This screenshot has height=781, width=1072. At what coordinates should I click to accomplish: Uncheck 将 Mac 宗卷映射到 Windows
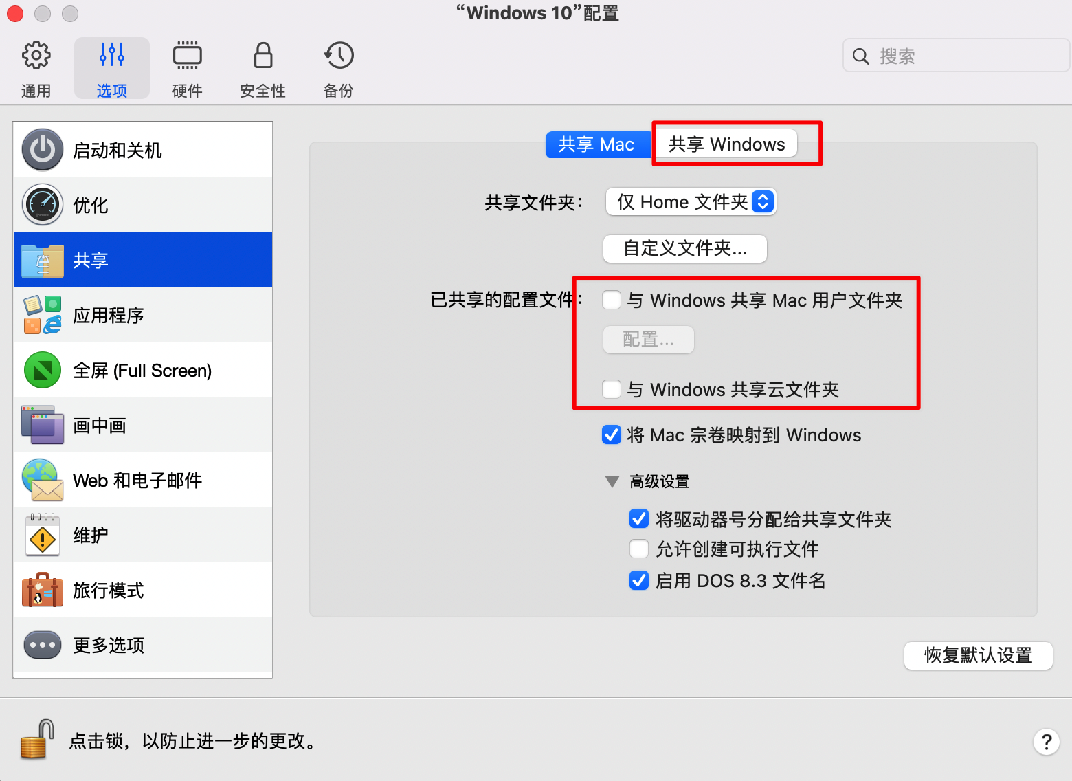click(612, 434)
